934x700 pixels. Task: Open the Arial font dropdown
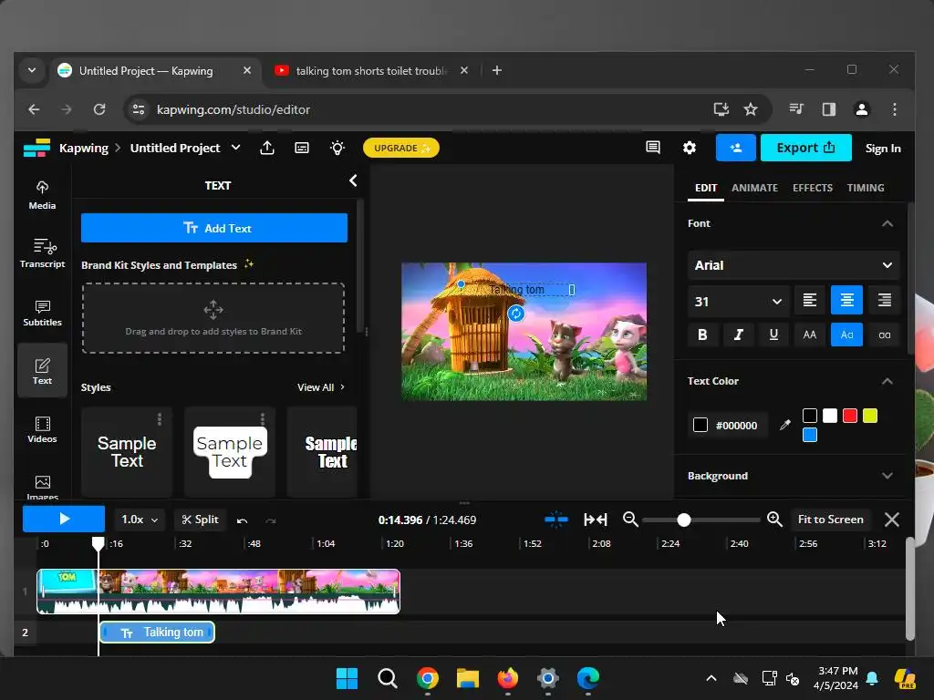(794, 265)
